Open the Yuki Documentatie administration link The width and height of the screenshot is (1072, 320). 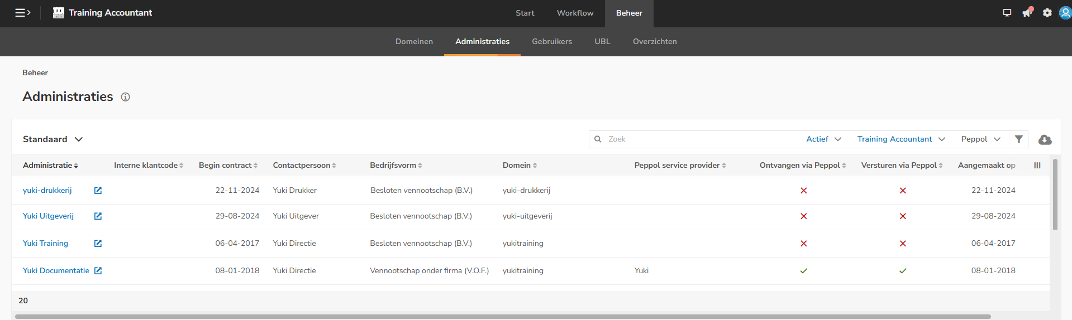[56, 271]
